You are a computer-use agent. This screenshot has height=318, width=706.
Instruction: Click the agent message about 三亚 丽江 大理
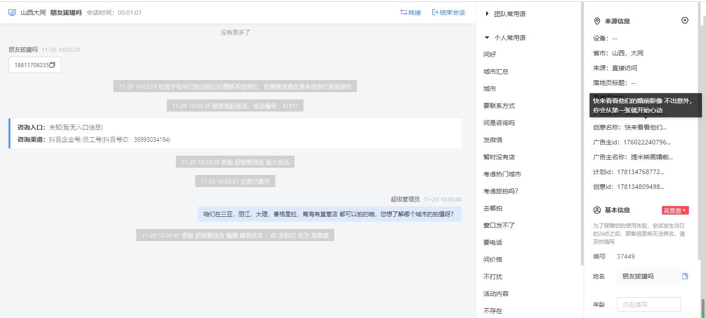click(x=330, y=214)
